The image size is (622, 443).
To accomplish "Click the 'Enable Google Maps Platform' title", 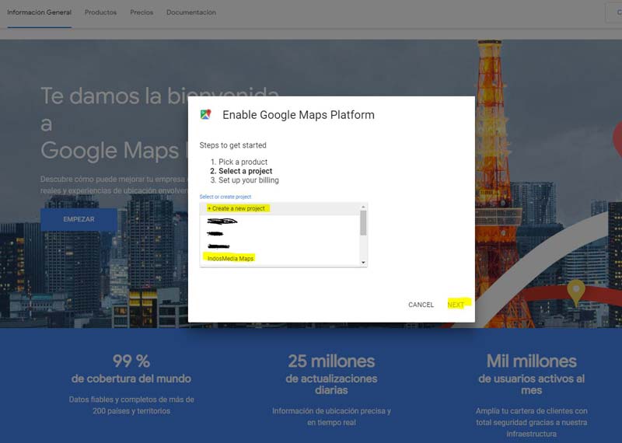I will [299, 114].
